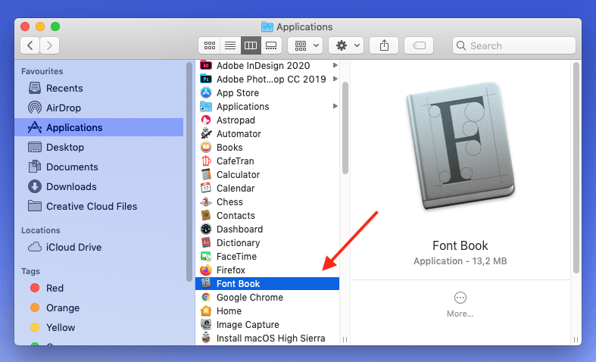Open the Action gear dropdown menu

pyautogui.click(x=348, y=45)
